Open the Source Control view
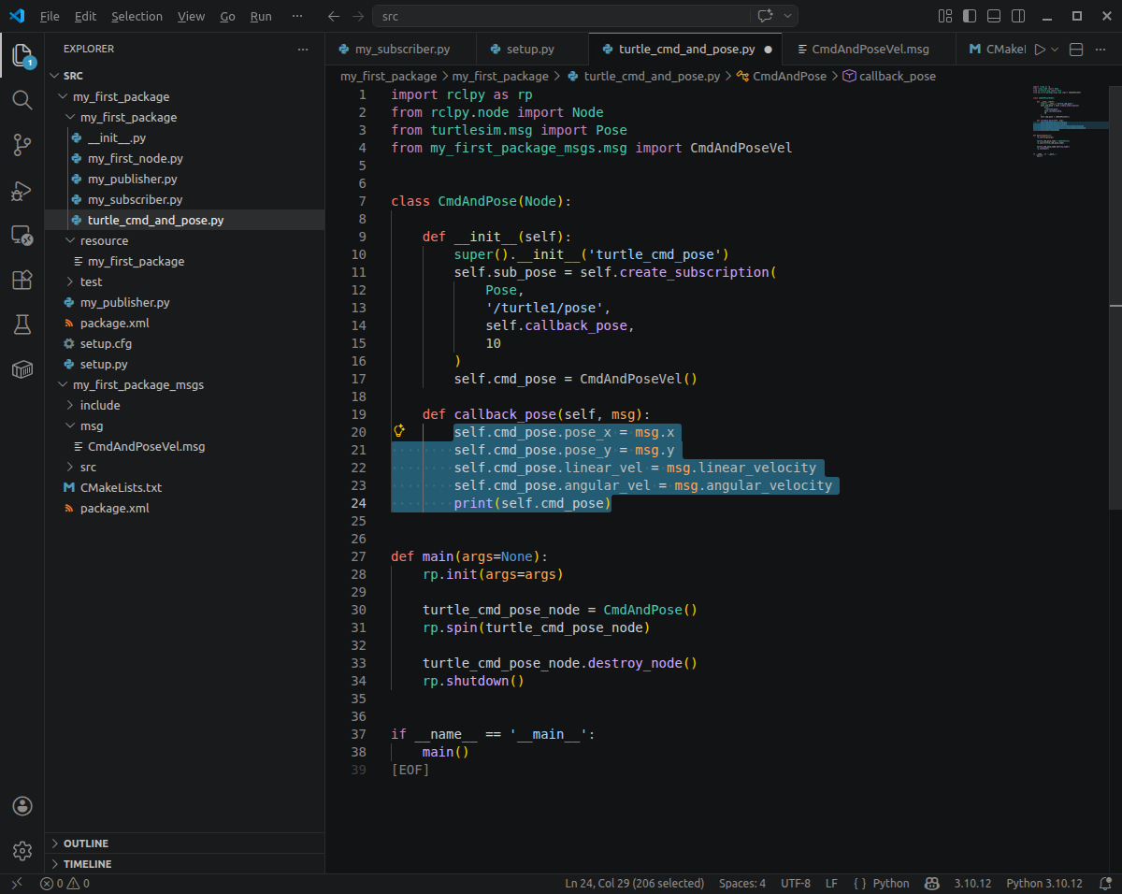1122x894 pixels. tap(22, 144)
